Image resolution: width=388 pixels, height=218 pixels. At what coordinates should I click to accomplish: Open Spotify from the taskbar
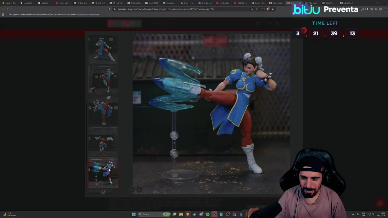pyautogui.click(x=208, y=214)
